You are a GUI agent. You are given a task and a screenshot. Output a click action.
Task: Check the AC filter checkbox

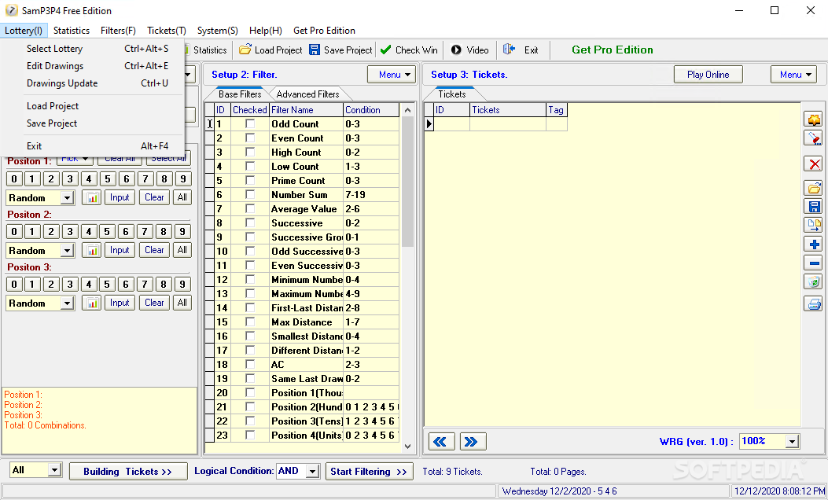[250, 364]
